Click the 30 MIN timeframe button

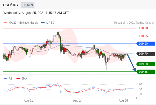28,5
